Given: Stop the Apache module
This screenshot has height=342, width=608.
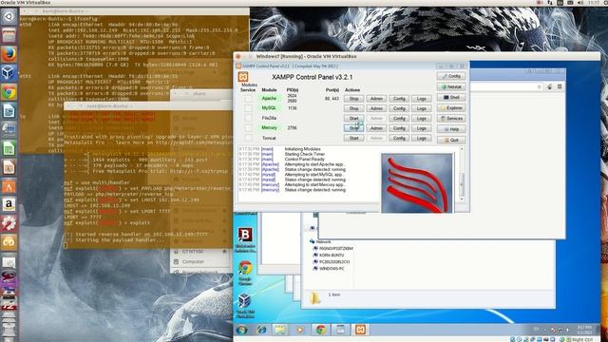Looking at the screenshot, I should (353, 99).
